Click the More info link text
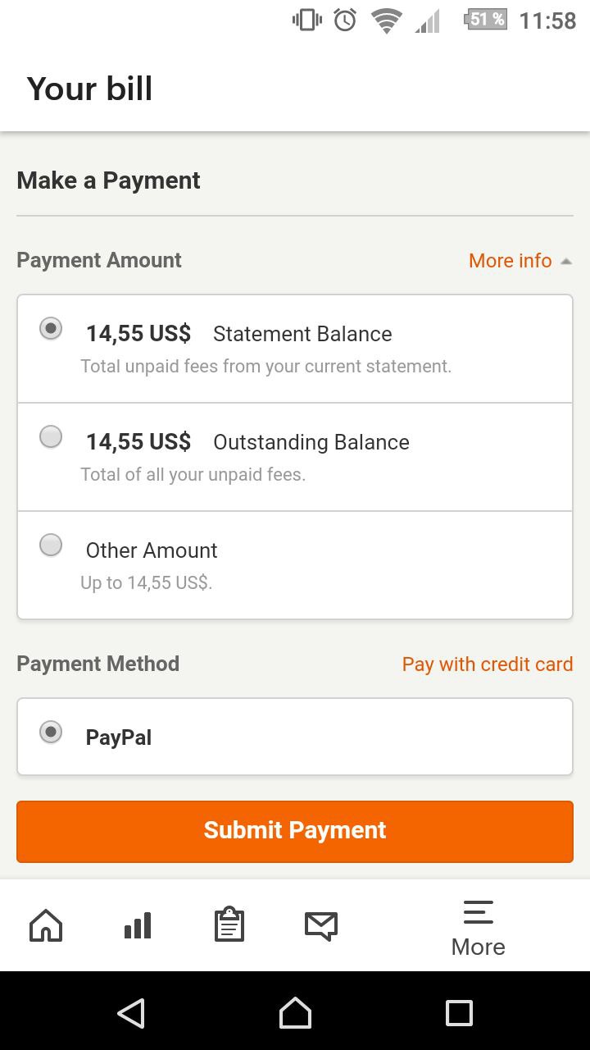590x1050 pixels. point(511,261)
